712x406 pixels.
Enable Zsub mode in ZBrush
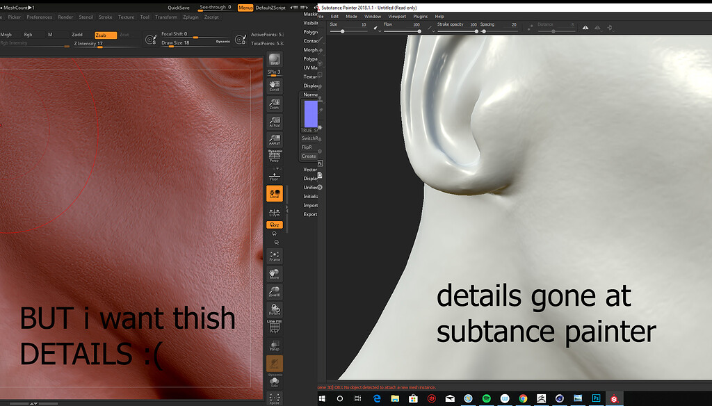[106, 35]
